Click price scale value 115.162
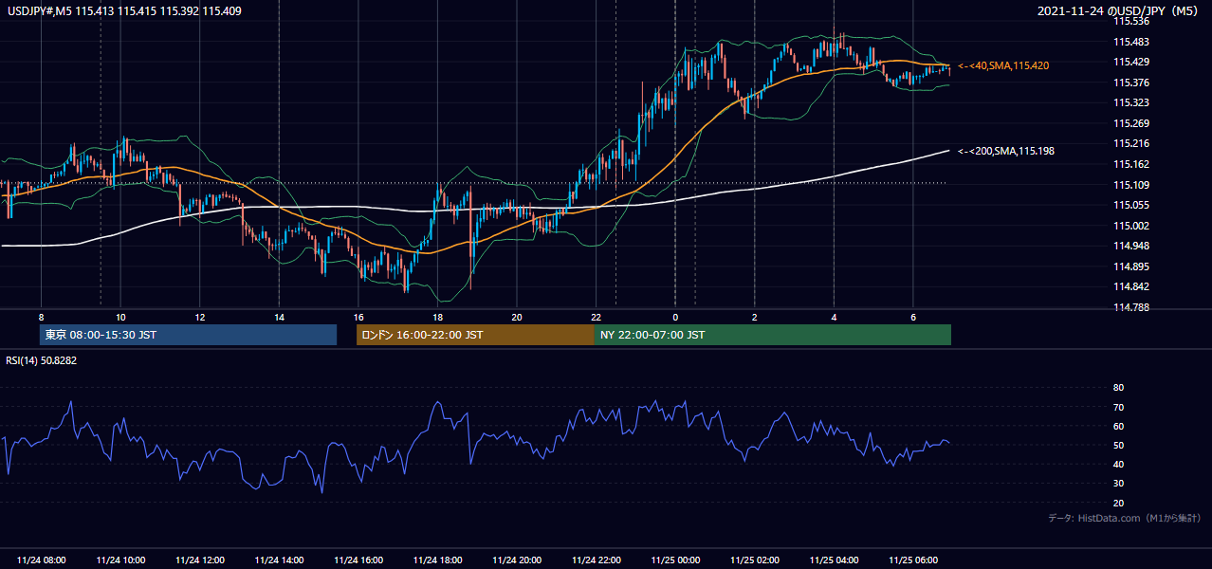The height and width of the screenshot is (569, 1212). pyautogui.click(x=1130, y=164)
